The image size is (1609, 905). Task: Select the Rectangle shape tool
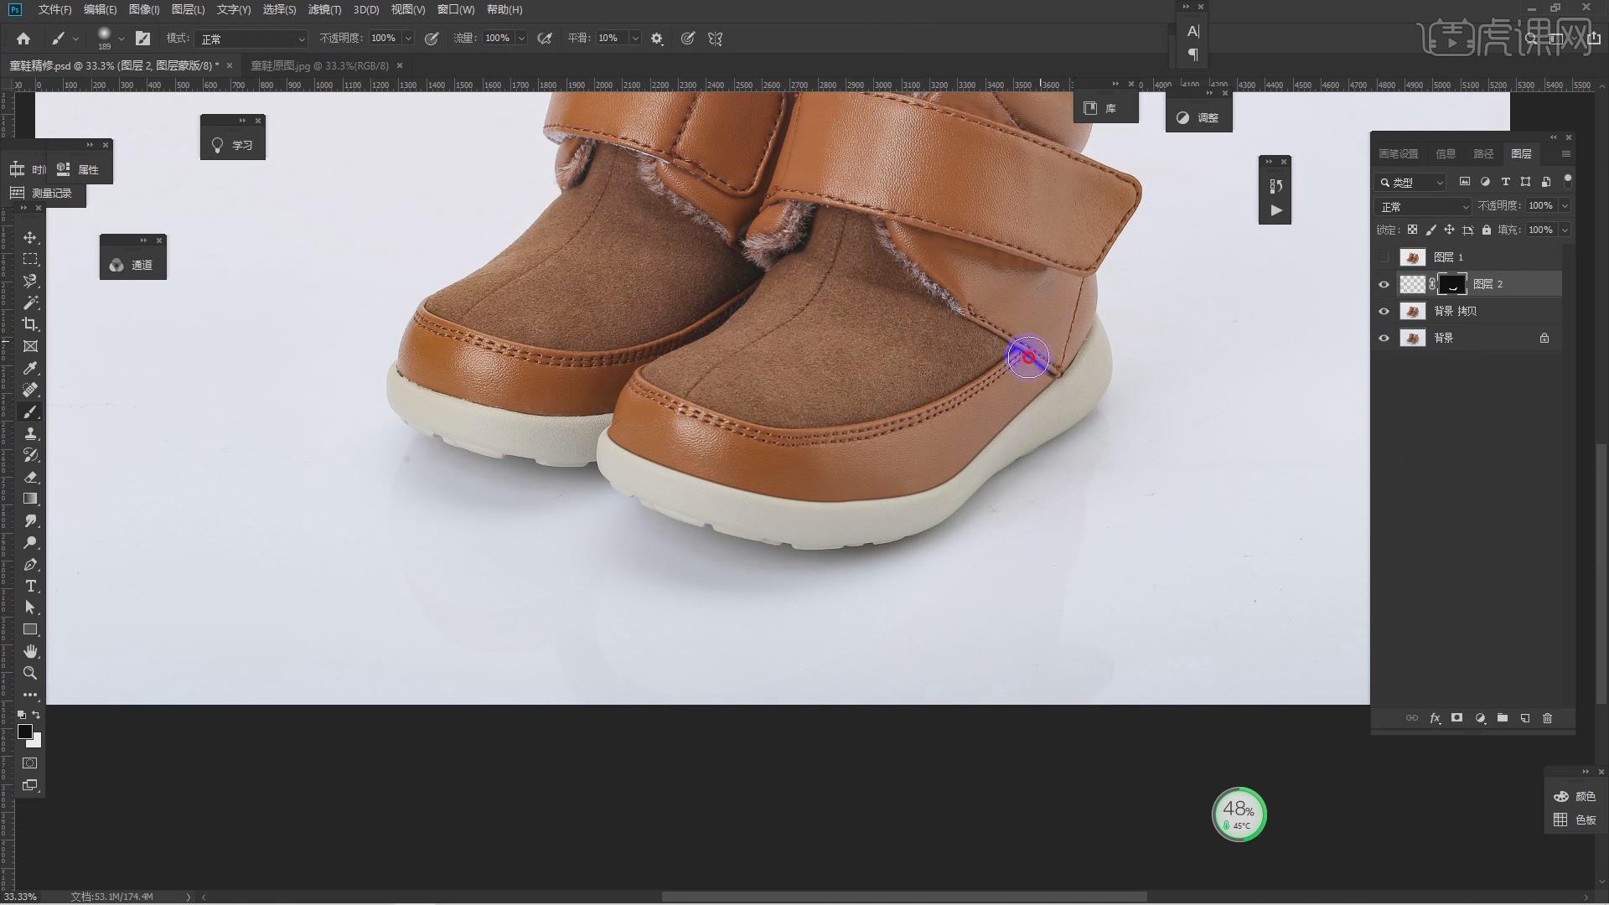tap(30, 629)
